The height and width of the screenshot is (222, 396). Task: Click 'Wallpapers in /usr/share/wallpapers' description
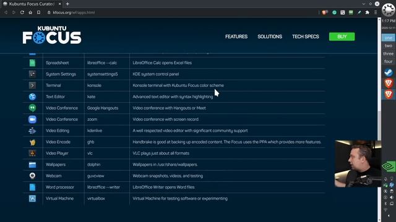pyautogui.click(x=165, y=165)
